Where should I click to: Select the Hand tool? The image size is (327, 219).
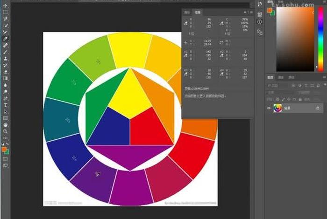tap(5, 125)
